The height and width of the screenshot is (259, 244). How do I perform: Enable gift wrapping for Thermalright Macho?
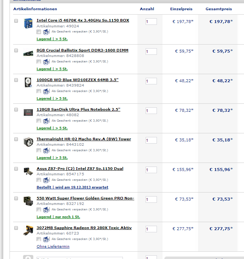click(x=39, y=150)
